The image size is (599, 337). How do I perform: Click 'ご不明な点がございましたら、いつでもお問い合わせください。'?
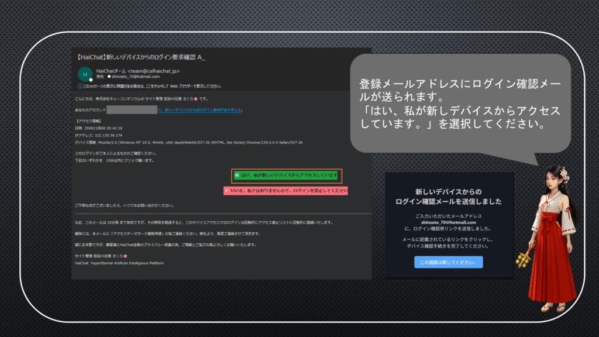pos(124,205)
